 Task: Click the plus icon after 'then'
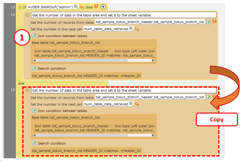[x=103, y=7]
